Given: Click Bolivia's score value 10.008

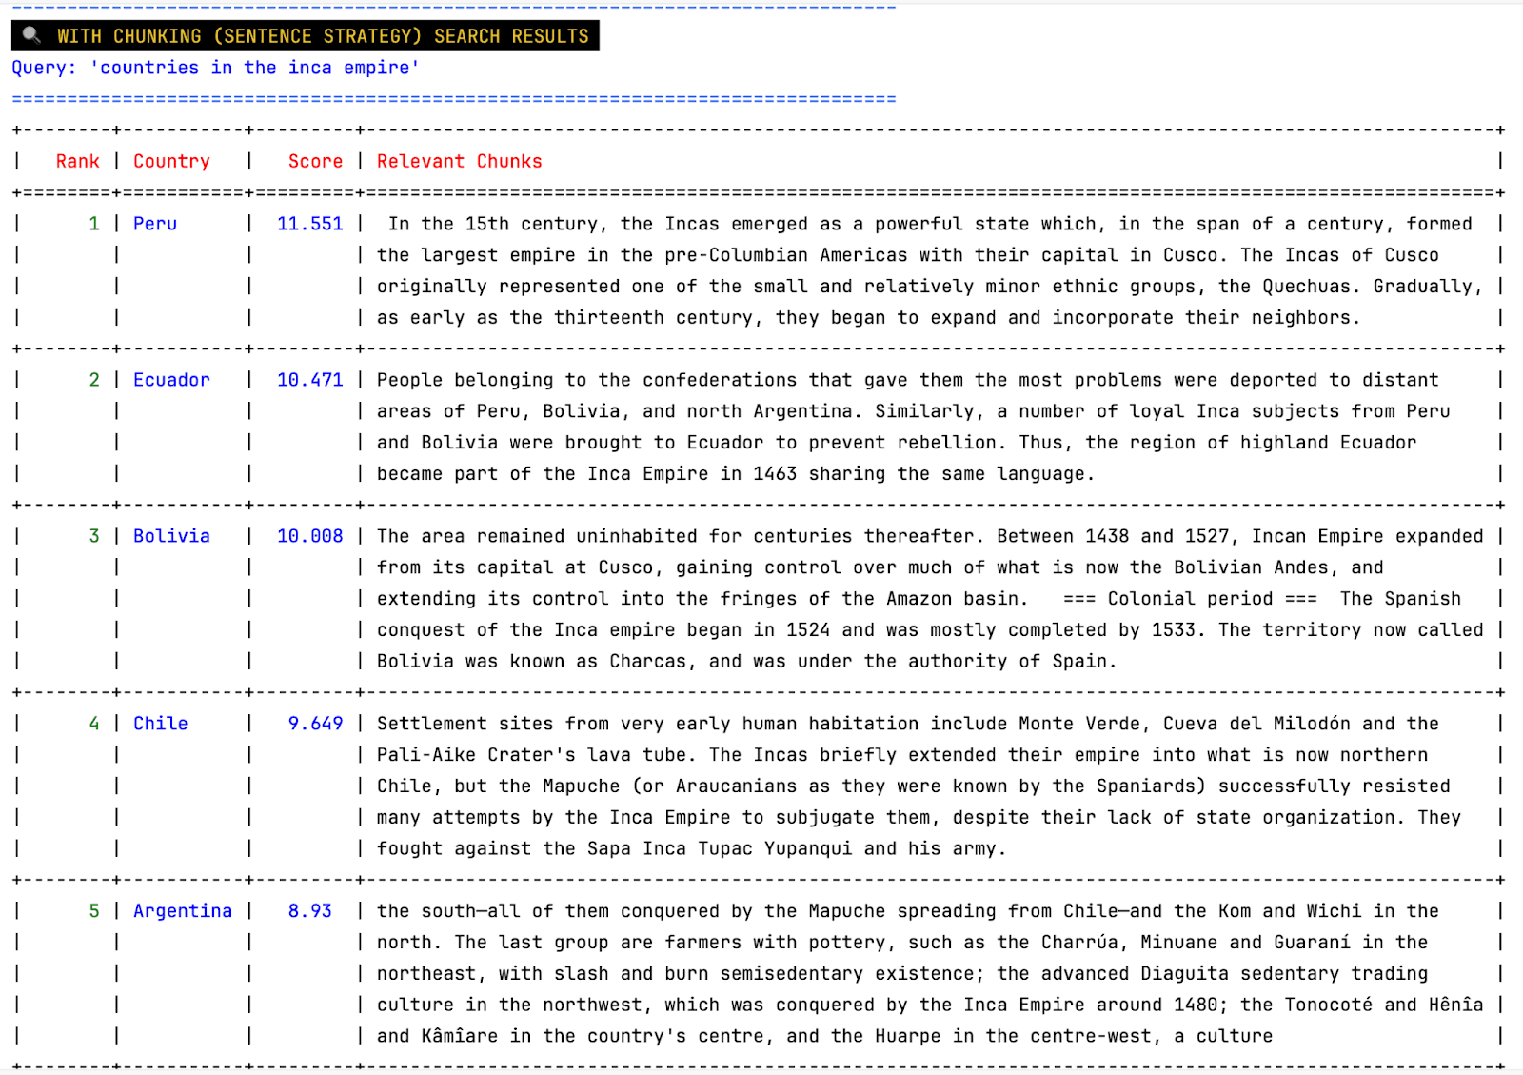Looking at the screenshot, I should pos(309,535).
